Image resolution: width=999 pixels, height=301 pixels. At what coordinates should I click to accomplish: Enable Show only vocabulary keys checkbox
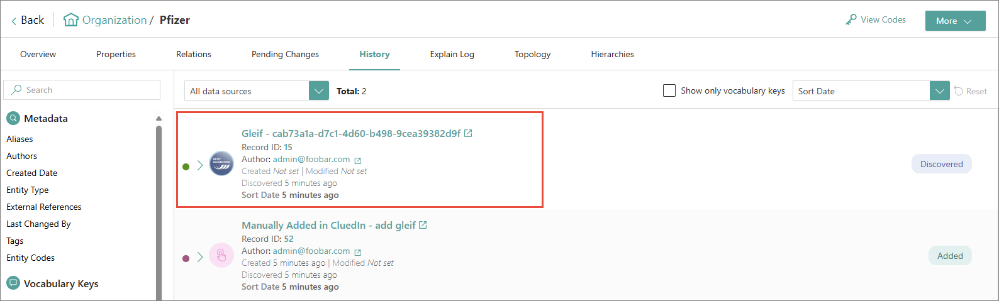pos(669,90)
